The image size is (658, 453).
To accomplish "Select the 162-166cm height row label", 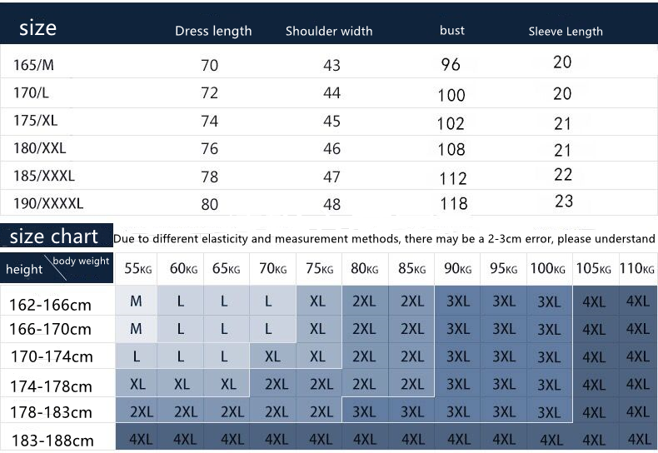I will [x=50, y=305].
